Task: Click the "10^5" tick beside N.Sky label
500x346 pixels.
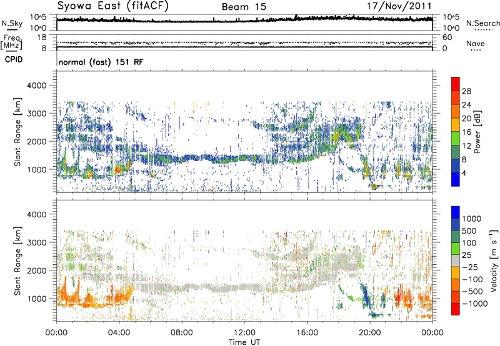Action: [38, 17]
